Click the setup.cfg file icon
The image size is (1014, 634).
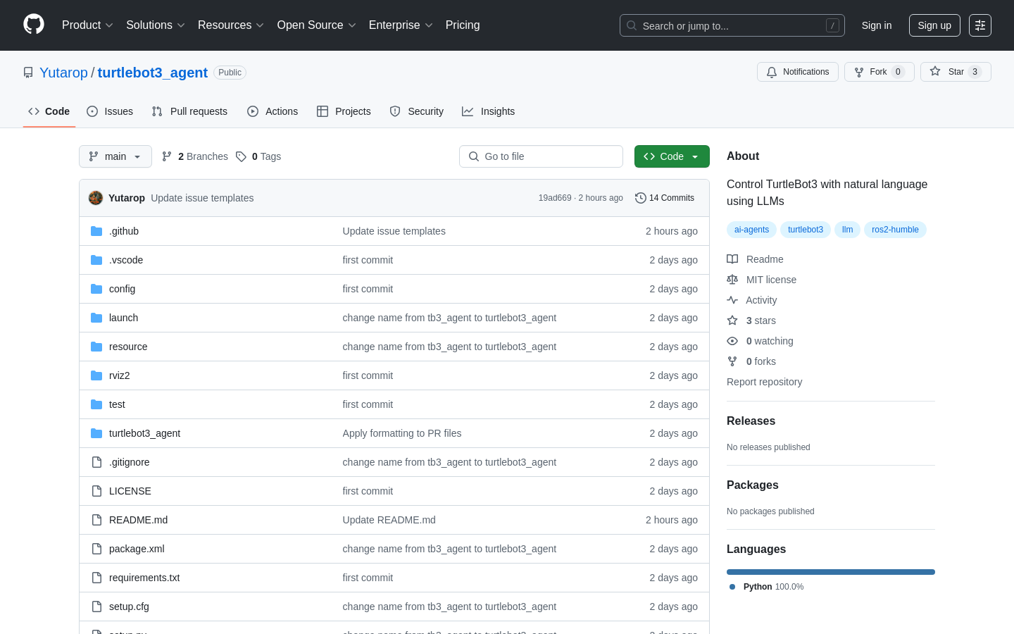96,607
